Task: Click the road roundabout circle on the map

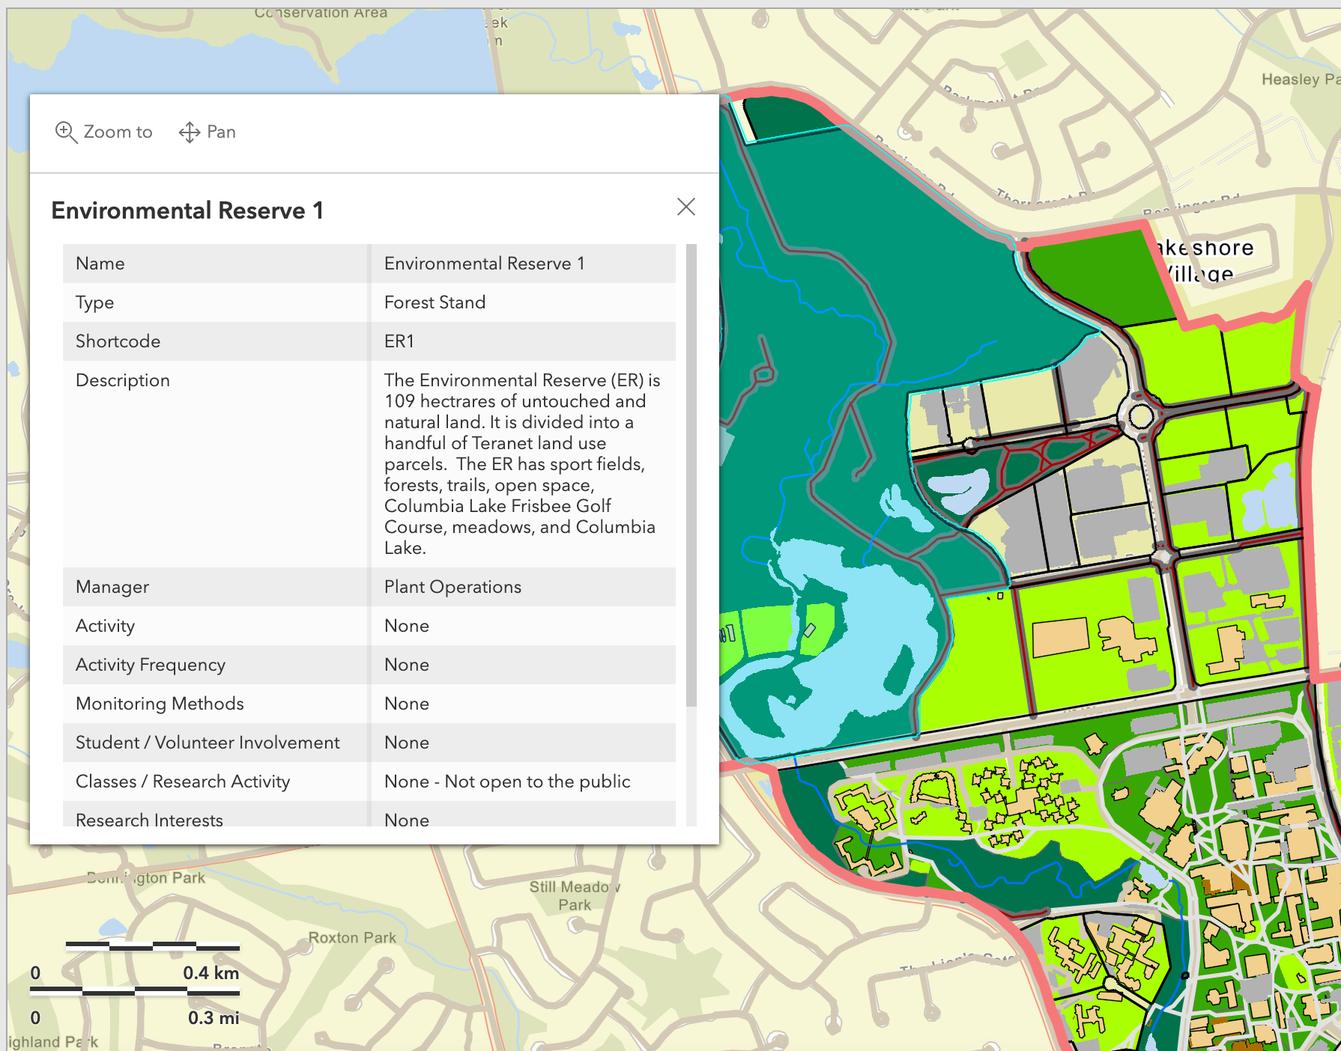Action: pyautogui.click(x=1140, y=416)
